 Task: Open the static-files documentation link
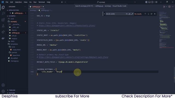click(67, 26)
